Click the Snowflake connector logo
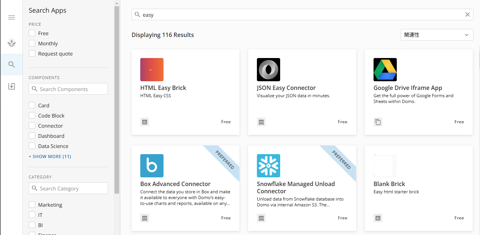Screen dimensions: 480x235 tap(269, 166)
